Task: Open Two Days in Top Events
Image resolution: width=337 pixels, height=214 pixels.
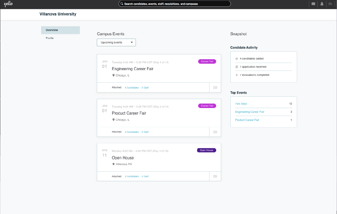Action: click(x=241, y=104)
